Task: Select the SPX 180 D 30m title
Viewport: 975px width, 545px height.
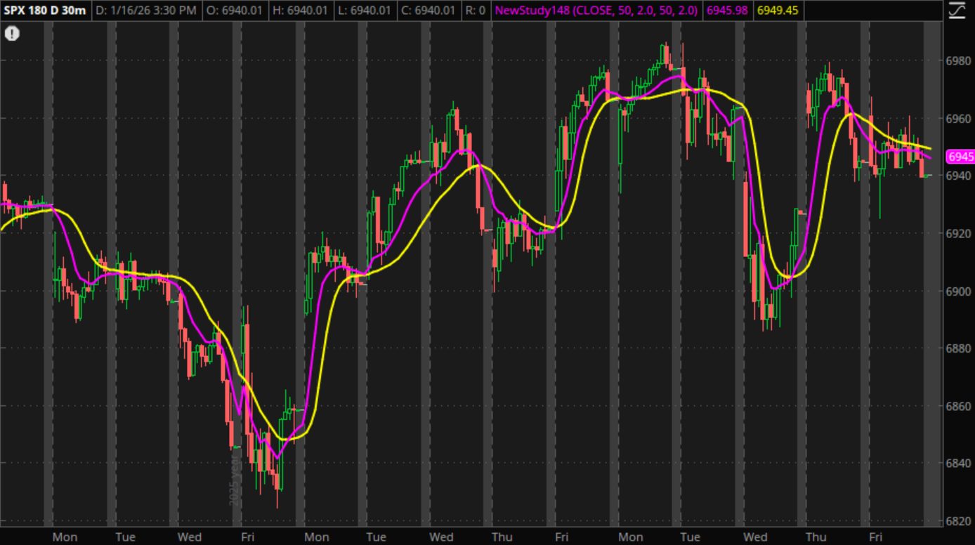Action: tap(45, 11)
